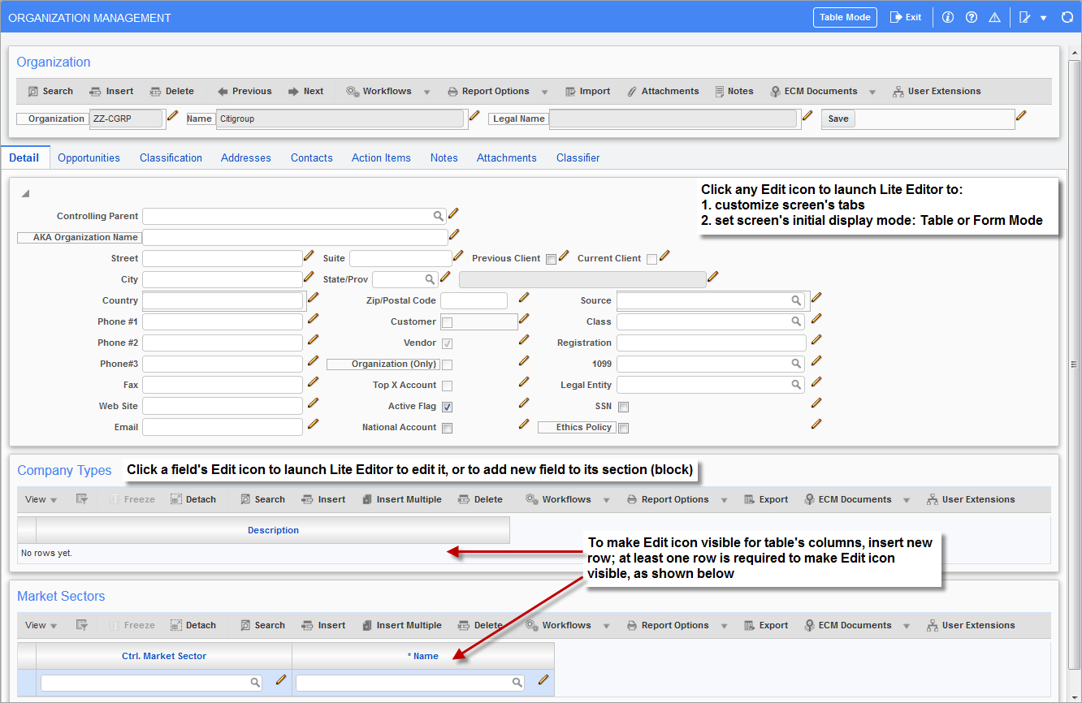1082x703 pixels.
Task: Open dropdown arrow next to header edit icon
Action: point(1043,18)
